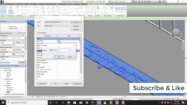The width and height of the screenshot is (187, 105).
Task: Open the Manage ribbon tab
Action: pyautogui.click(x=77, y=4)
